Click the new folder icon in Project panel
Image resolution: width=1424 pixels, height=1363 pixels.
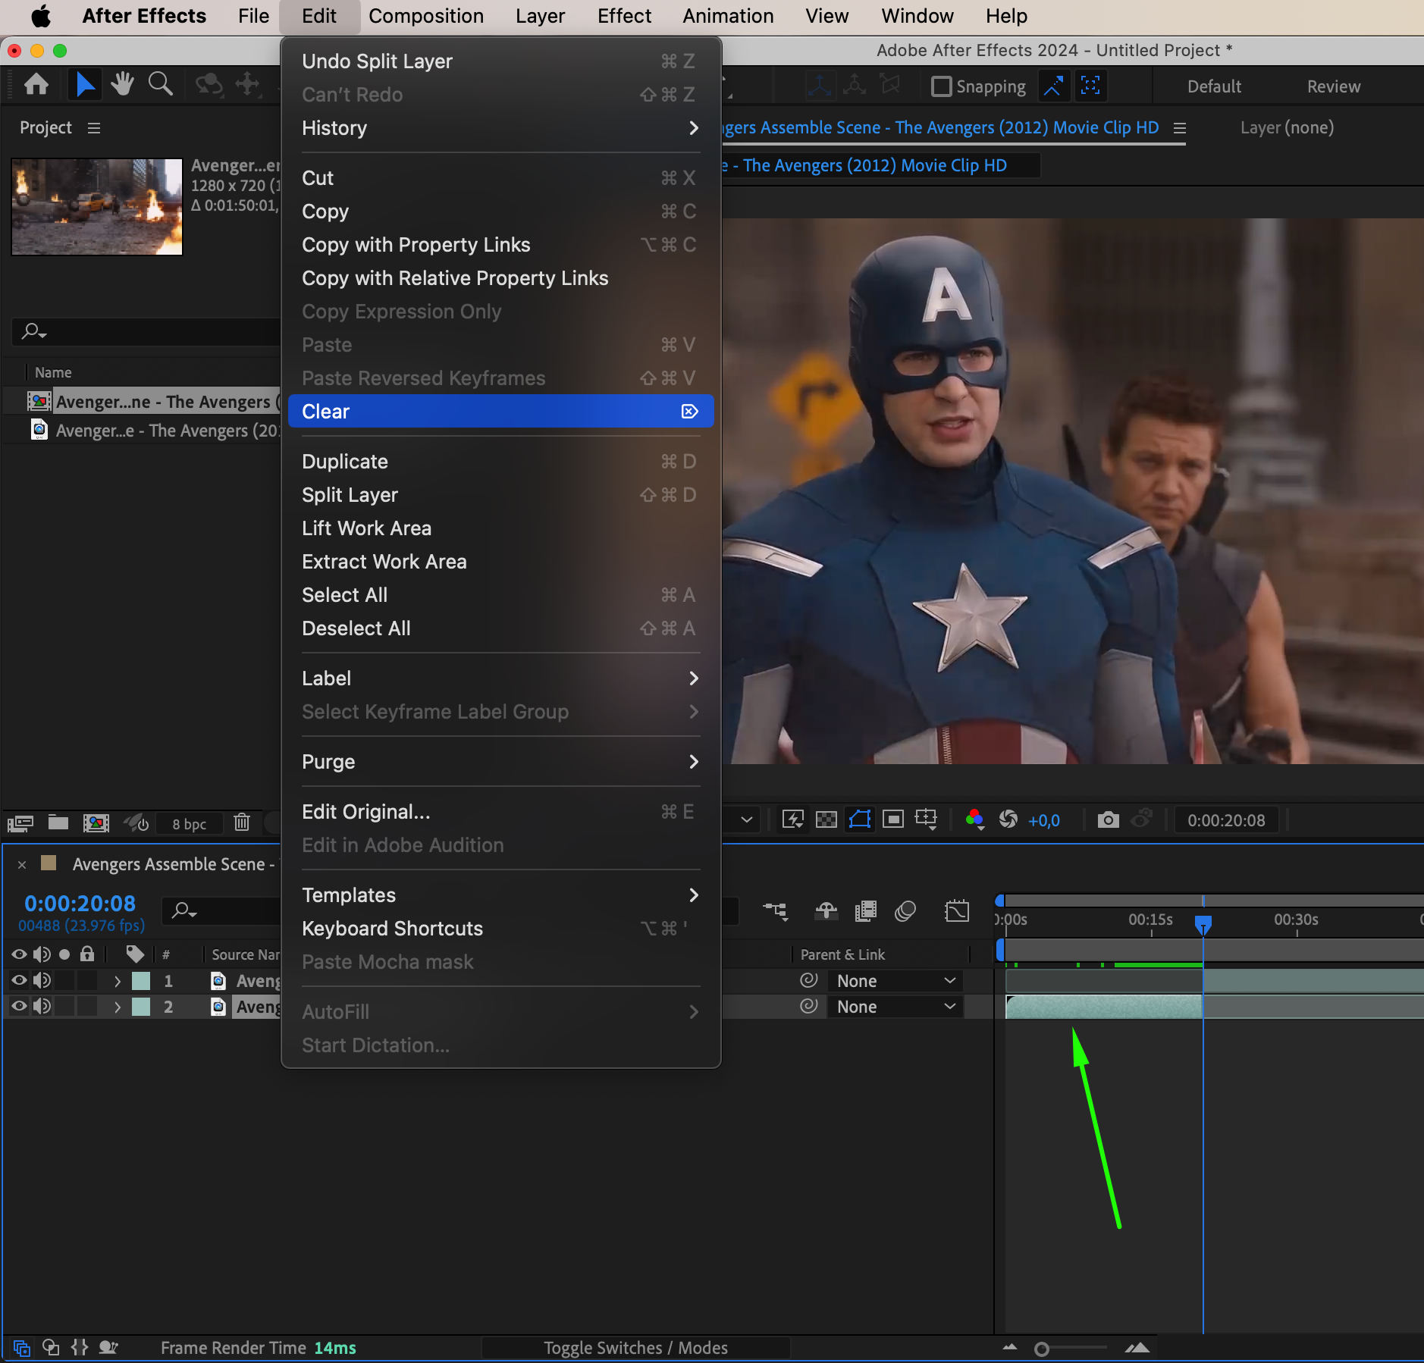pyautogui.click(x=58, y=822)
